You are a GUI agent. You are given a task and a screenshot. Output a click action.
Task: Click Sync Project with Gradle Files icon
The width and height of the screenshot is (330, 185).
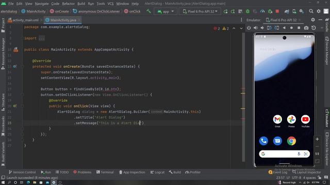tap(287, 11)
